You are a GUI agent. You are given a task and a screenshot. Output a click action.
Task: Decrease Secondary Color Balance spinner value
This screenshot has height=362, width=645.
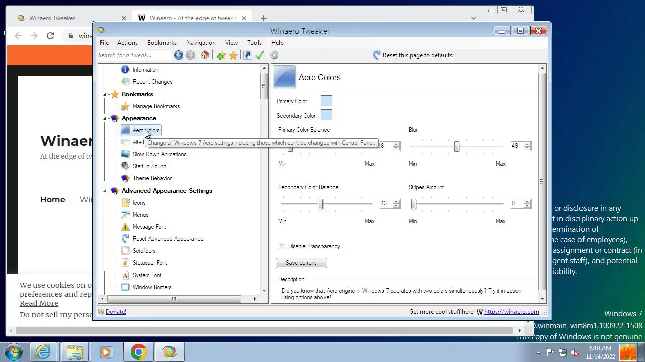tap(396, 206)
